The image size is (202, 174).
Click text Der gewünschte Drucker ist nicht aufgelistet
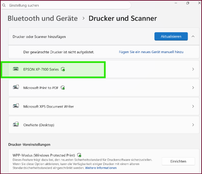[x=59, y=52]
